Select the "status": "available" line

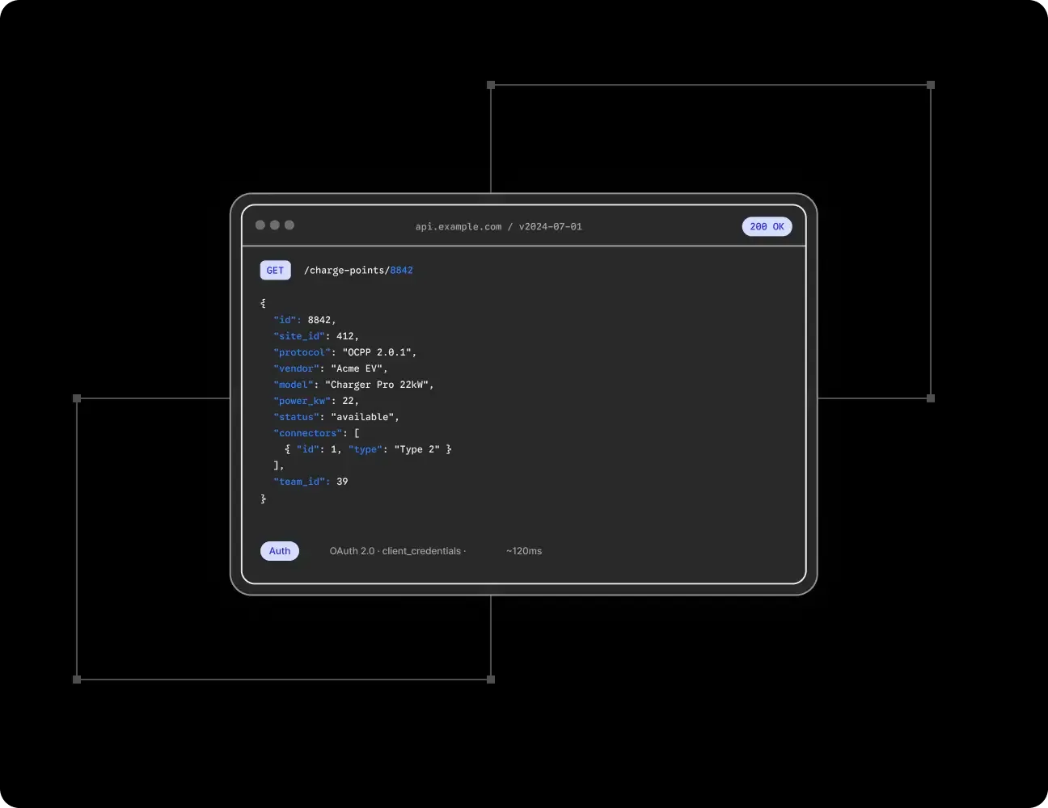click(336, 417)
